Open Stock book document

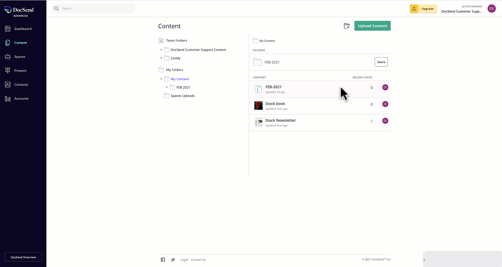(x=275, y=103)
